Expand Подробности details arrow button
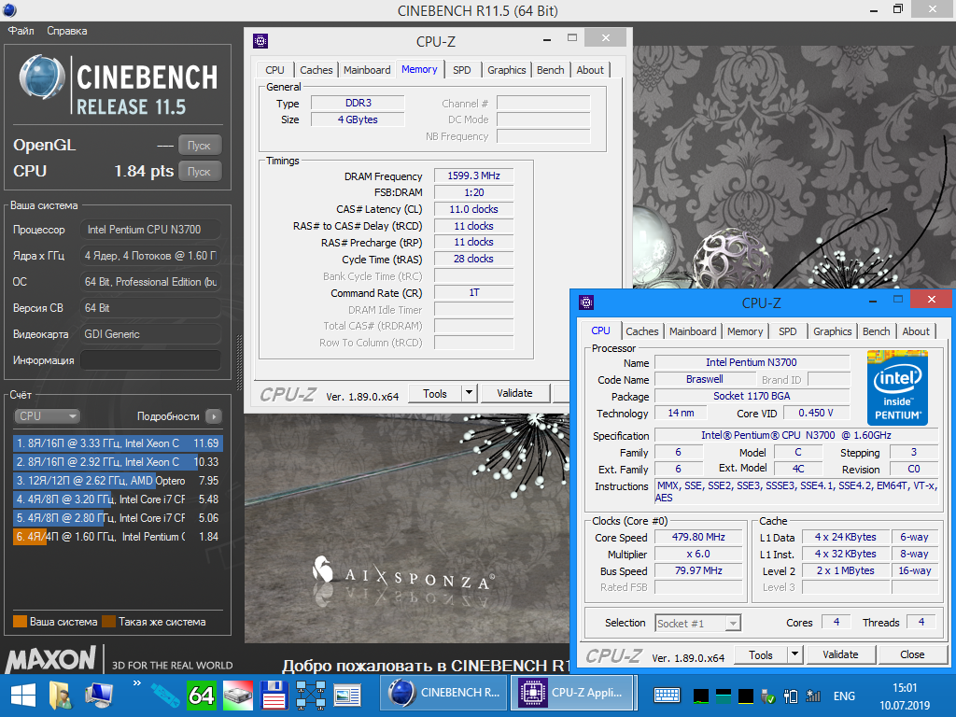This screenshot has width=956, height=717. click(x=214, y=416)
